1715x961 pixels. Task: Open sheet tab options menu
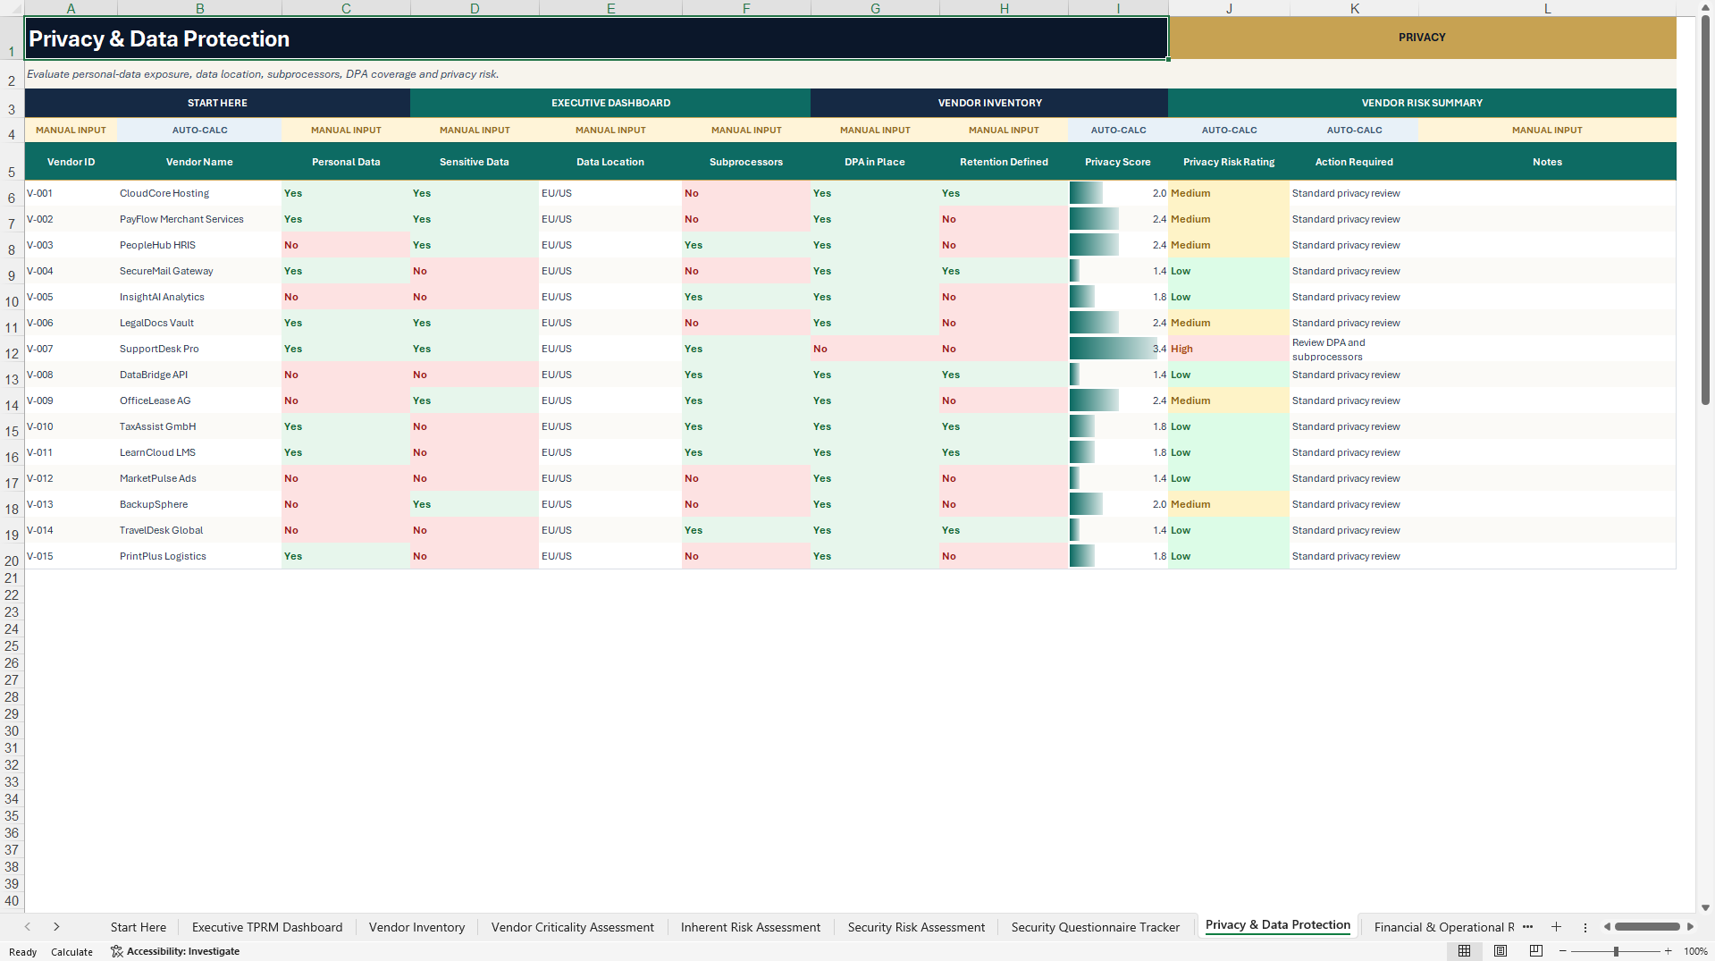[x=1585, y=927]
